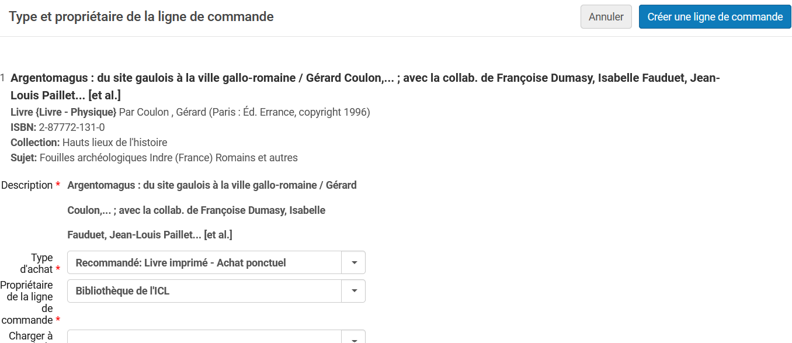The width and height of the screenshot is (792, 343).
Task: Click the Collection Hauts lieux de l'histoire line
Action: (x=89, y=143)
